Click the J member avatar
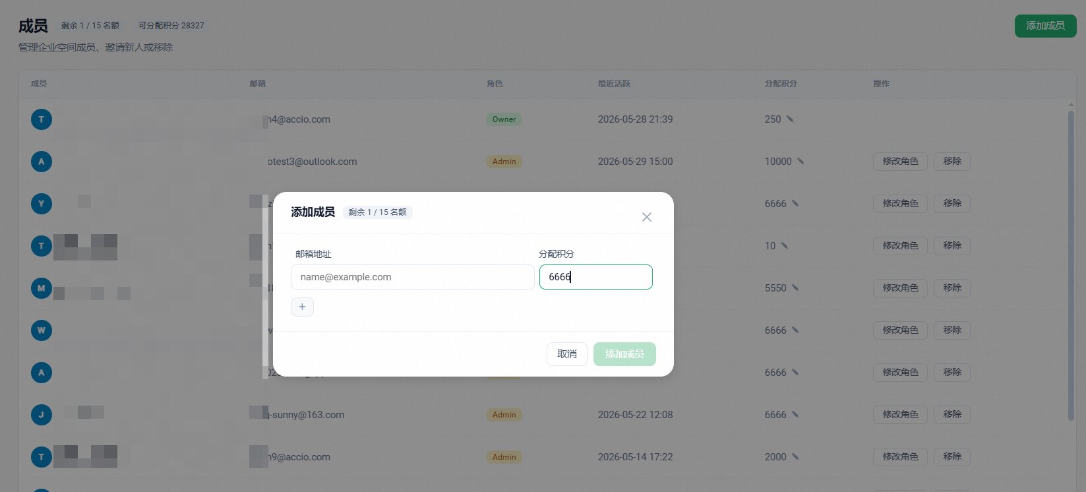Screen dimensions: 1086x492 (42, 415)
